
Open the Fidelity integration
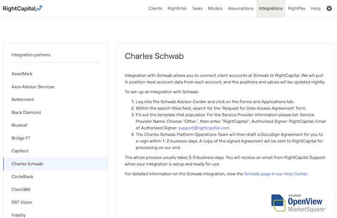point(56,214)
